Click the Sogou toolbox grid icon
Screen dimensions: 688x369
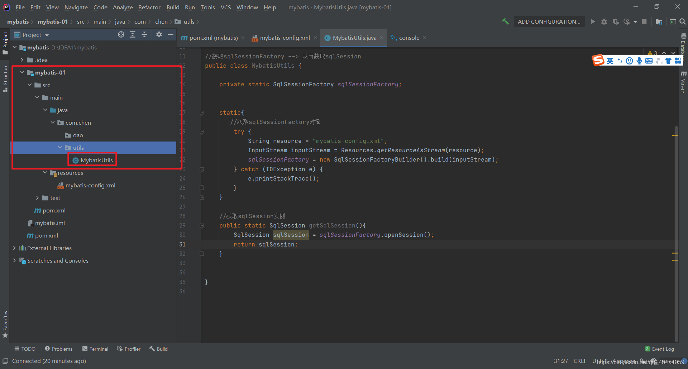(x=678, y=61)
